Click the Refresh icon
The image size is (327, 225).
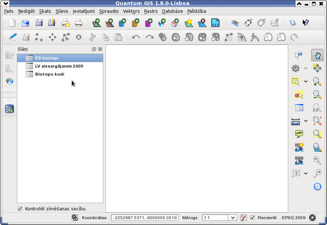tap(317, 187)
